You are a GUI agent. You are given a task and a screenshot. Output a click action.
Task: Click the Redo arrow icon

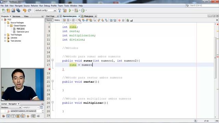click(29, 11)
